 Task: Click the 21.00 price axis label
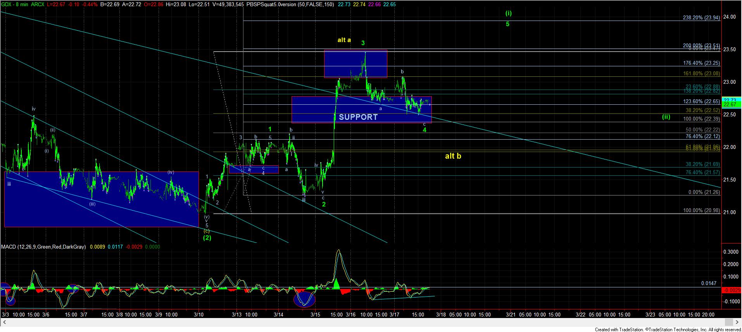730,212
